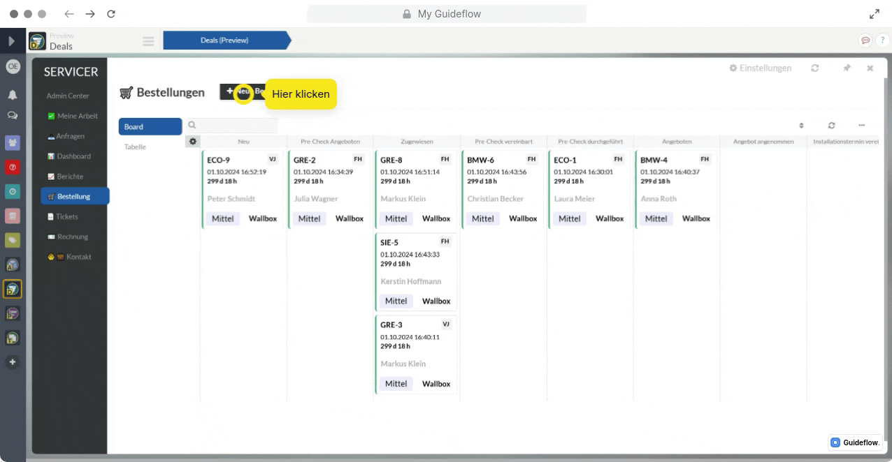Click the red question mark app icon
Screen dimensions: 892x462
click(13, 167)
